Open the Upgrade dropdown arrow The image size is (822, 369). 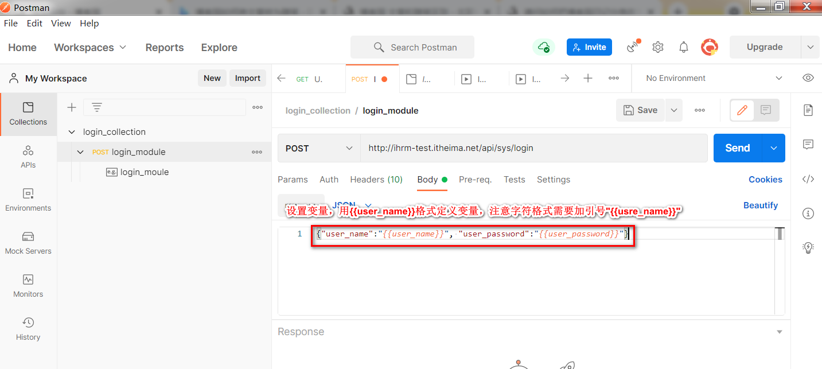[x=810, y=47]
